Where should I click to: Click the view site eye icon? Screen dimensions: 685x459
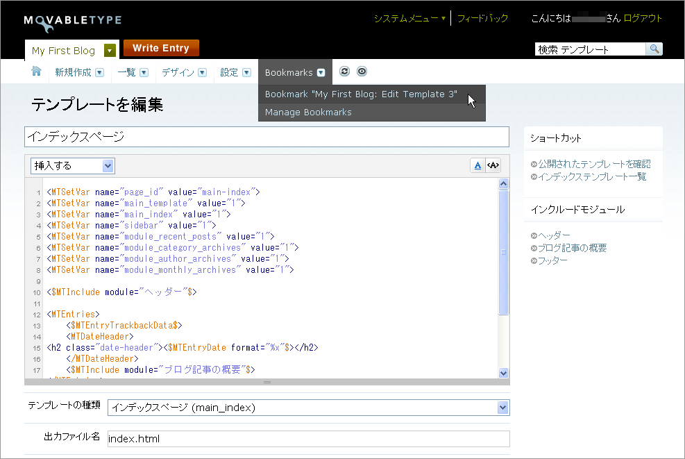coord(362,72)
